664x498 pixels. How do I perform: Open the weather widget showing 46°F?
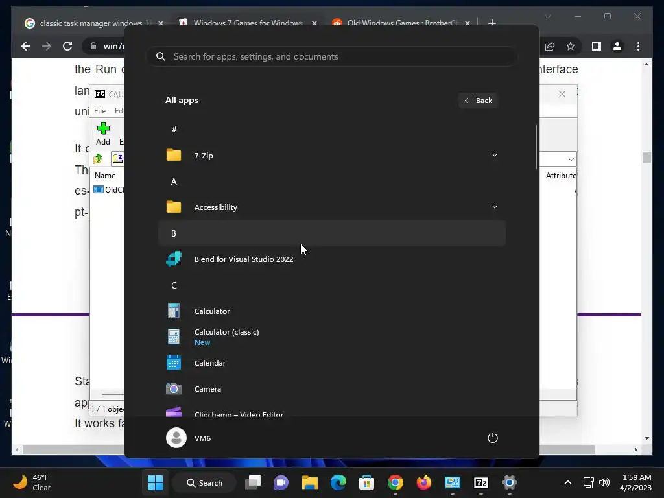coord(31,482)
